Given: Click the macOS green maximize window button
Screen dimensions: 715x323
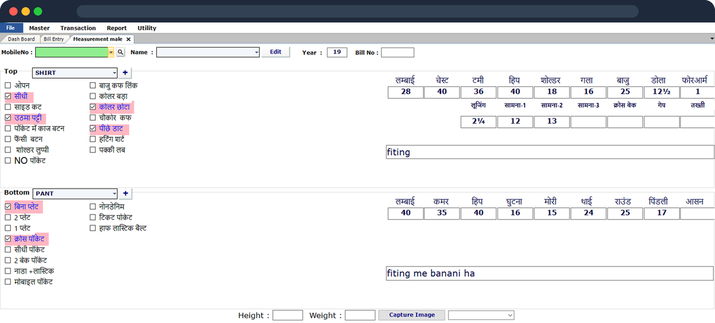Looking at the screenshot, I should [38, 11].
